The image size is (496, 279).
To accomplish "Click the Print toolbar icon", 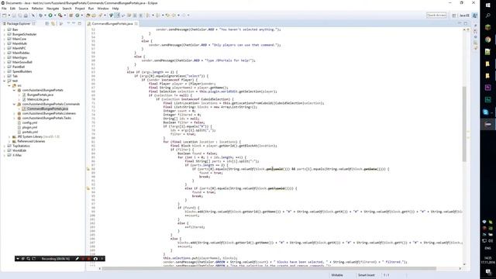I will pyautogui.click(x=26, y=15).
